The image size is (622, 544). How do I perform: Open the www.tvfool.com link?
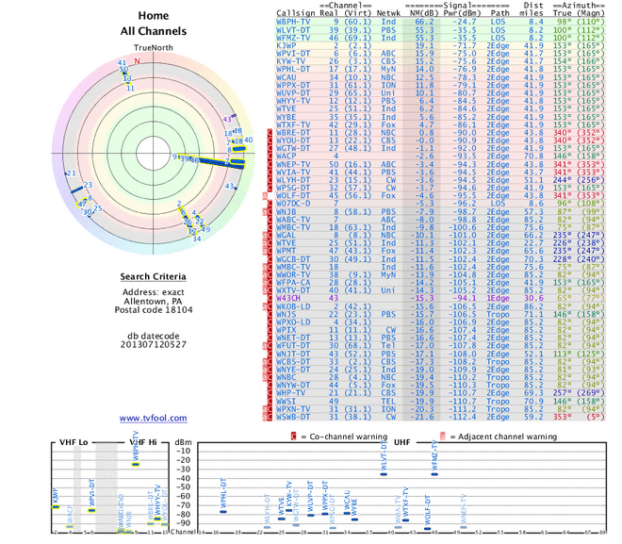[x=153, y=418]
